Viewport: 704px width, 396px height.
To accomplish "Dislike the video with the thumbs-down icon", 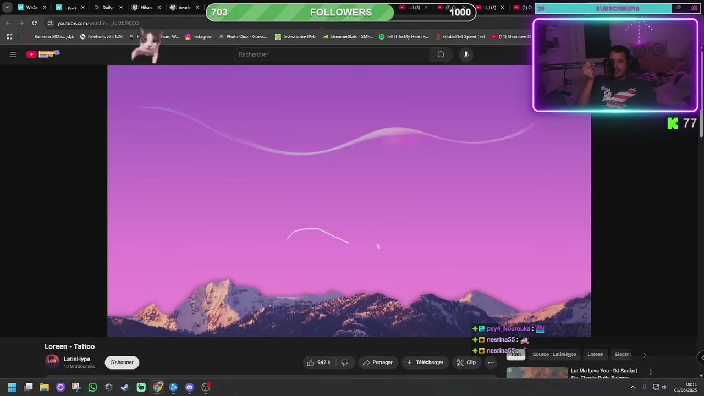I will 345,362.
